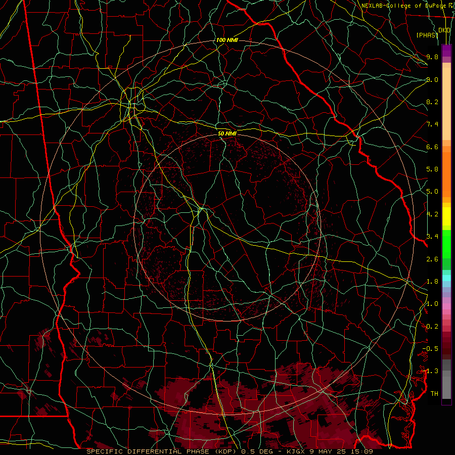Click the -1.3 value on the color scale
Screen dimensions: 455x455
[x=430, y=371]
